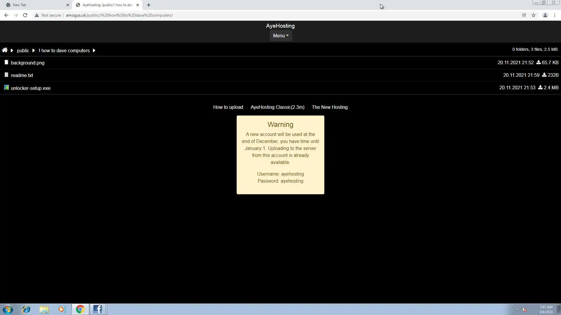Click download icon for unlocker-setup.exe
Screen dimensions: 561x315
point(540,87)
